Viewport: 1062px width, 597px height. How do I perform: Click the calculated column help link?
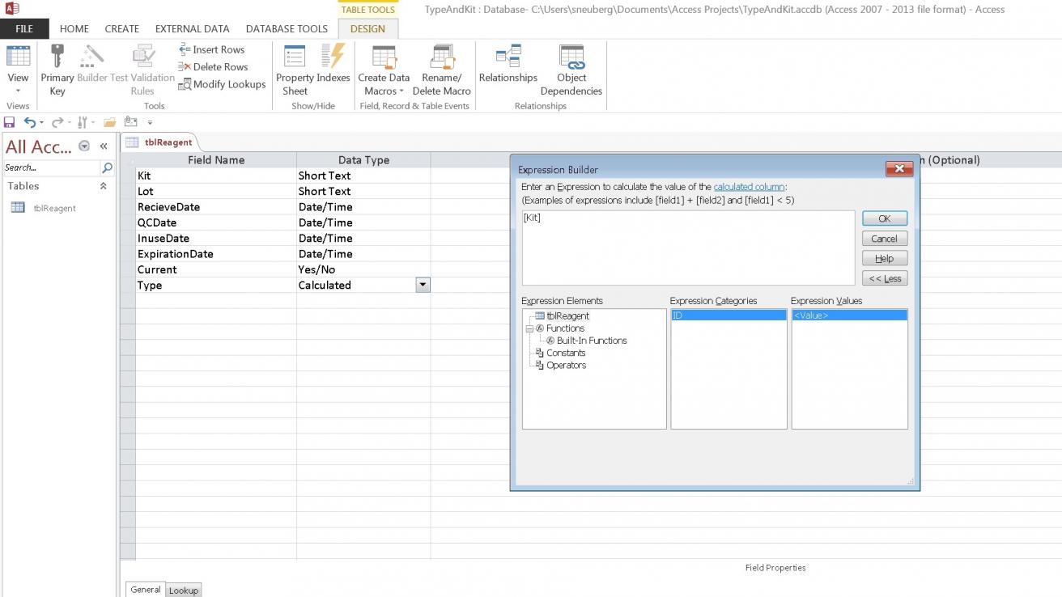pyautogui.click(x=748, y=187)
